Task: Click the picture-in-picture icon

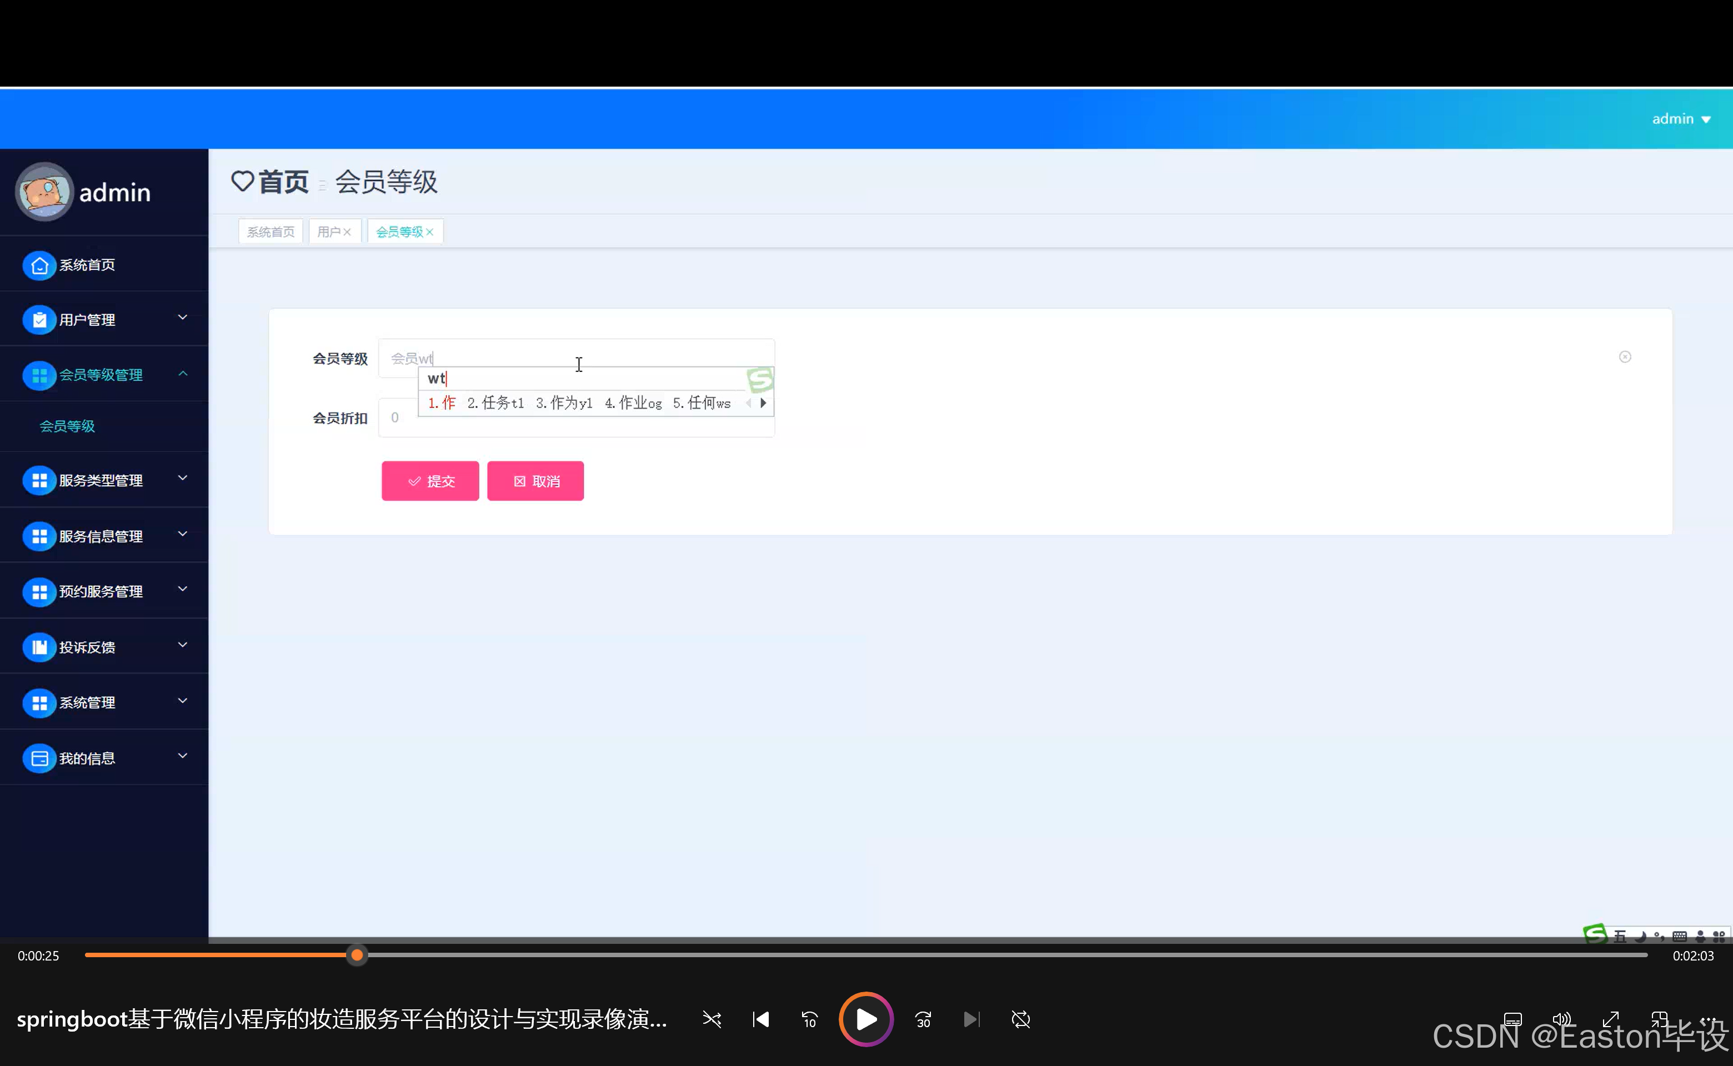Action: coord(1660,1019)
